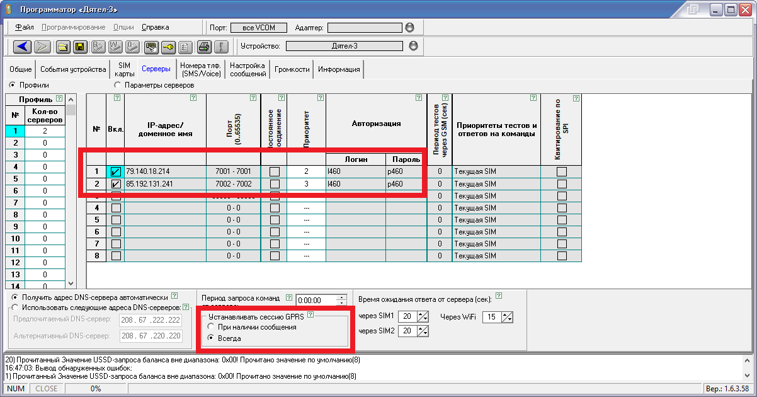Open help mark for Приоритет column

click(320, 98)
